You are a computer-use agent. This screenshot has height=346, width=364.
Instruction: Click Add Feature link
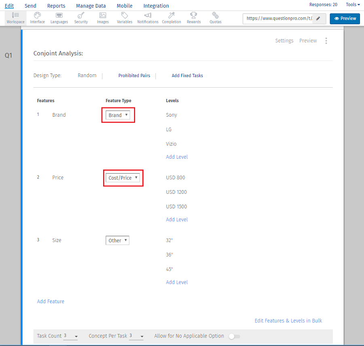[51, 301]
